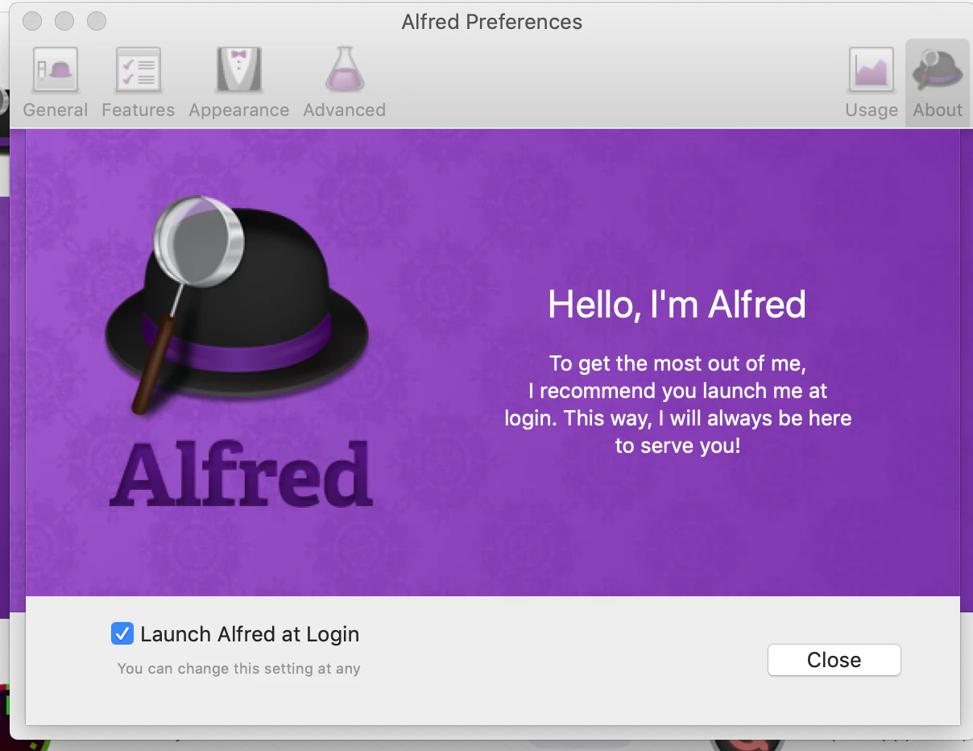The height and width of the screenshot is (751, 973).
Task: Click the "to serve you!" line
Action: click(x=677, y=446)
